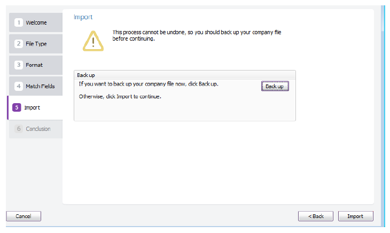
Task: Cancel the import wizard
Action: (x=24, y=216)
